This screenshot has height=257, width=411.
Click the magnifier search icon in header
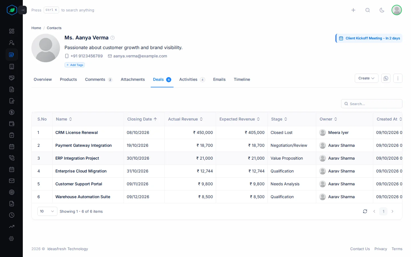368,10
